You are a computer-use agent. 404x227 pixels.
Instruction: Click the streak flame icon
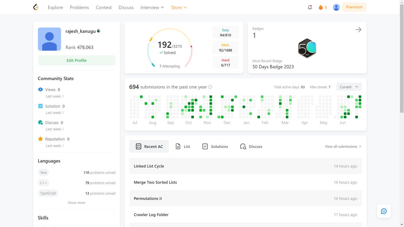(321, 7)
